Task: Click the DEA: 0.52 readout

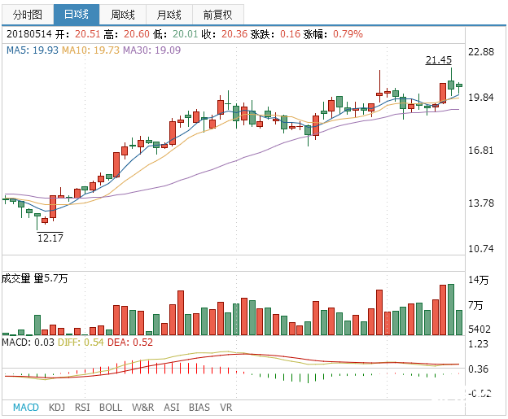Action: point(130,343)
